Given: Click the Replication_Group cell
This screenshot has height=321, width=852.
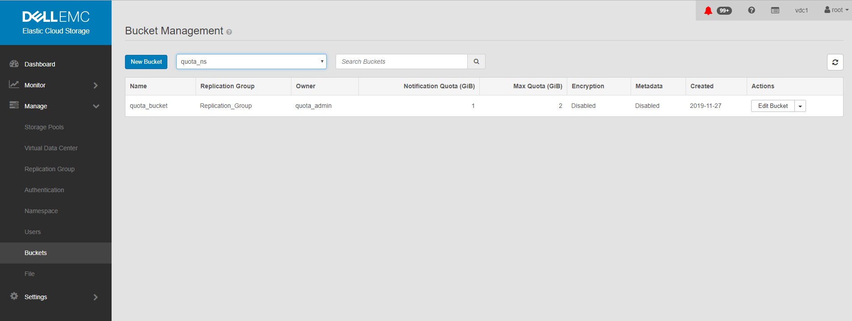Looking at the screenshot, I should pyautogui.click(x=226, y=106).
